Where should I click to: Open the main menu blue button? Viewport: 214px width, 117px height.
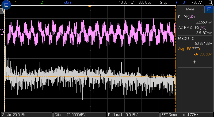(6, 5)
